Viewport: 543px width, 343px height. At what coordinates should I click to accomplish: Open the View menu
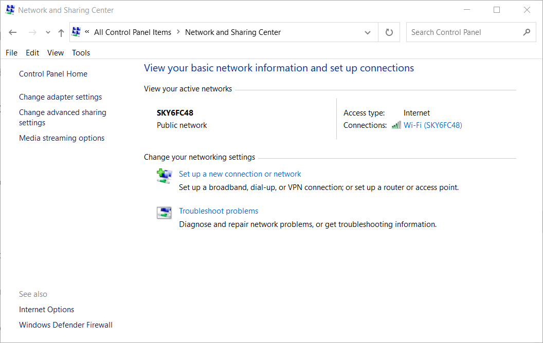56,53
